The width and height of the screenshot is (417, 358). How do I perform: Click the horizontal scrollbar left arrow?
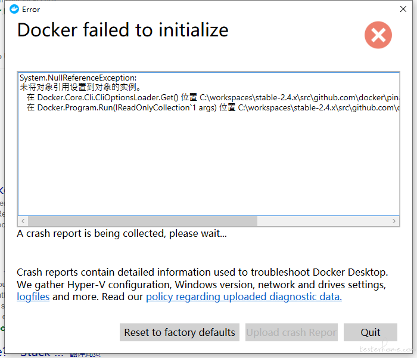(x=23, y=221)
